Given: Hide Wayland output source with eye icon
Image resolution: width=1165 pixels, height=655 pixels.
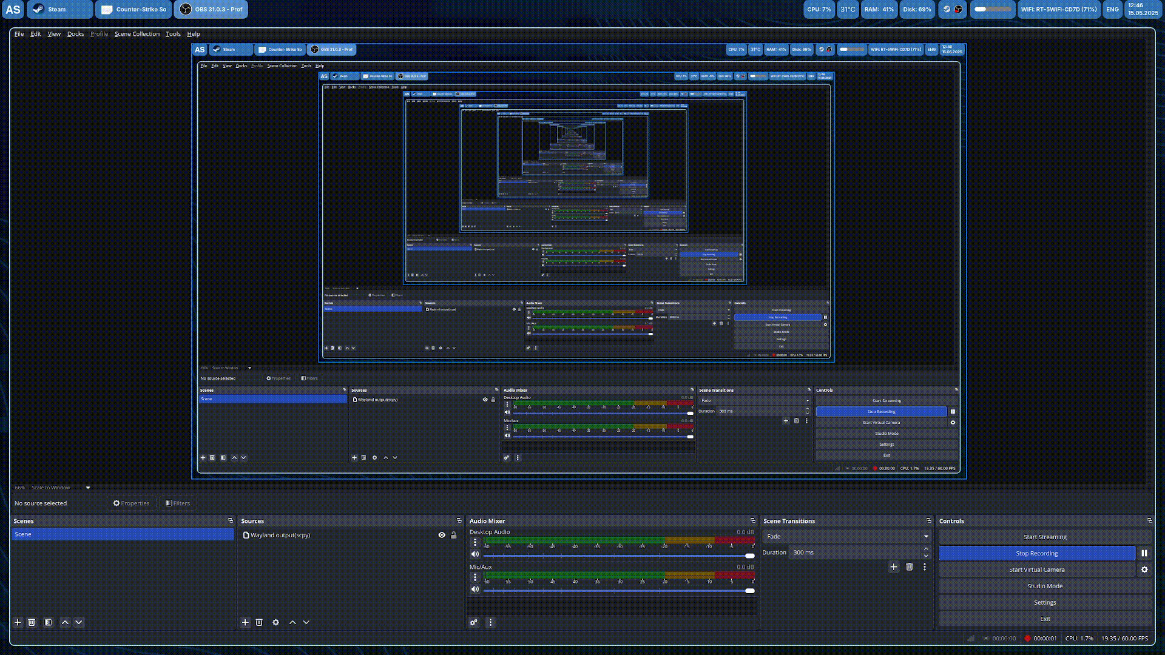Looking at the screenshot, I should [x=442, y=535].
